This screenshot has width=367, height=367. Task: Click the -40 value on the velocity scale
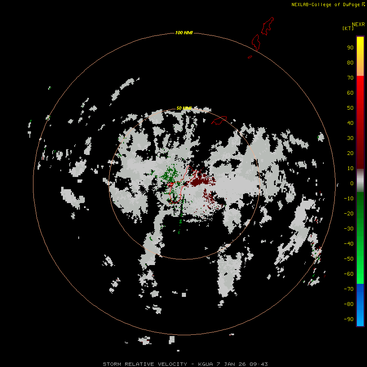click(x=349, y=244)
